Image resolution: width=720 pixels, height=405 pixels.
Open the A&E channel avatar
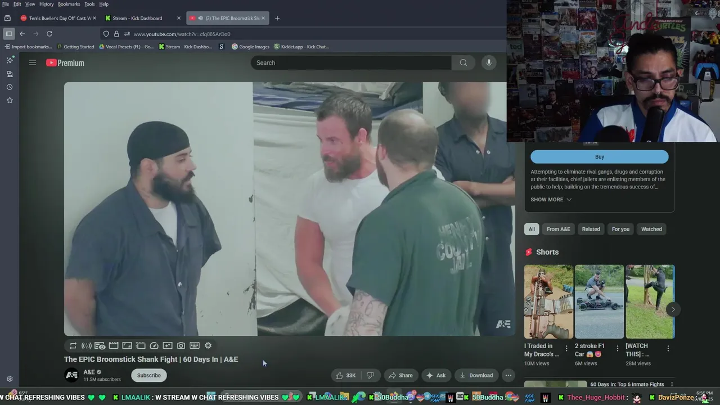[71, 375]
